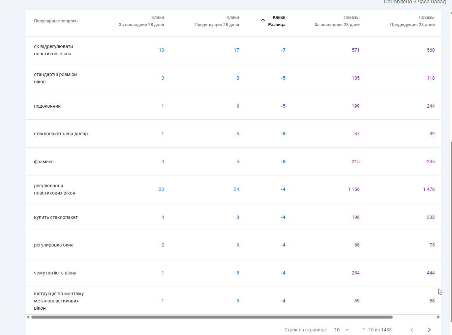
Task: Click the horizontal scrollbar thumb
Action: pos(212,317)
